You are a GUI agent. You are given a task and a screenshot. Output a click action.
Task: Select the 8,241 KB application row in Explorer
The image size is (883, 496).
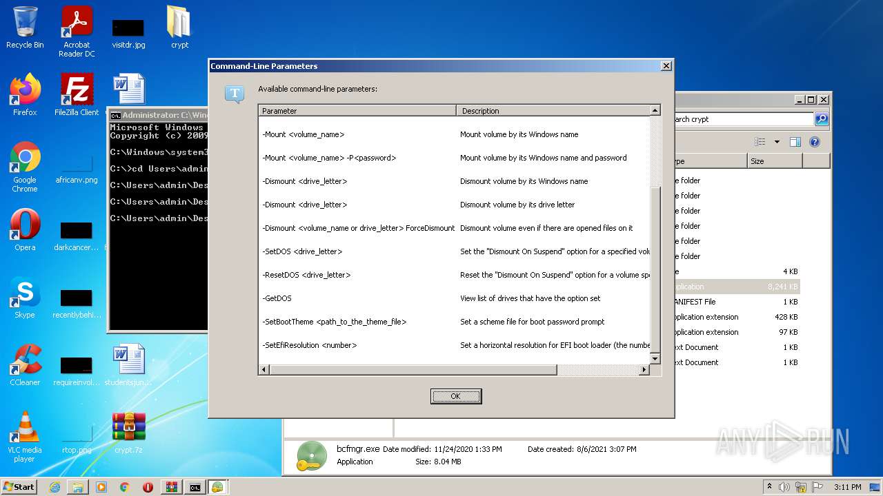pos(737,287)
